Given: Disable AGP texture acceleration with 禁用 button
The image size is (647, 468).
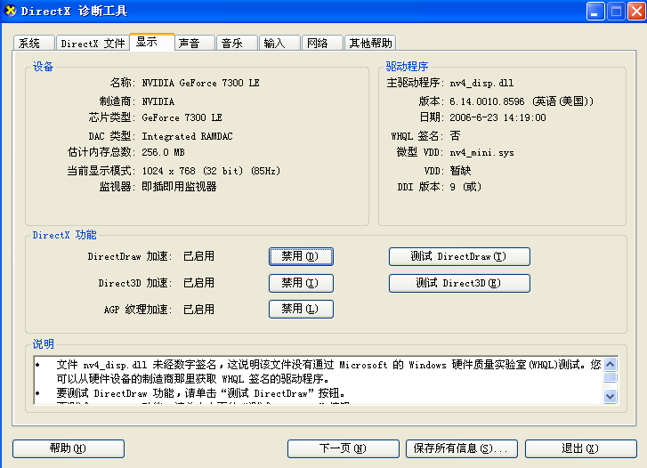Looking at the screenshot, I should 301,309.
